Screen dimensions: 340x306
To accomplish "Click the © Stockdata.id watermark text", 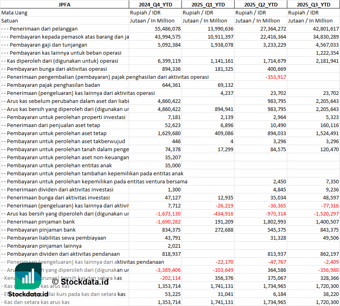I will [80, 281].
